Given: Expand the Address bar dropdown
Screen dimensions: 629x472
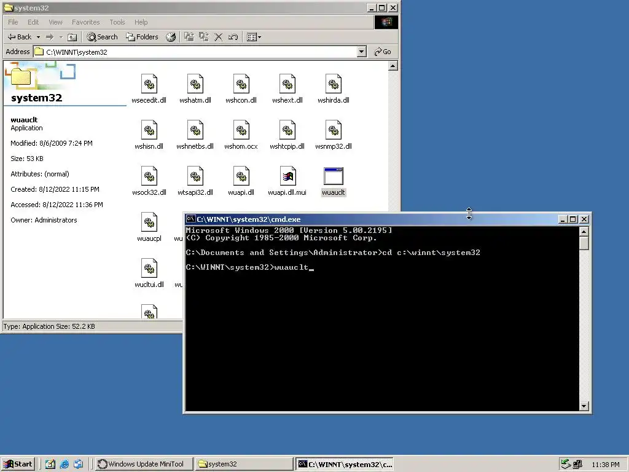Looking at the screenshot, I should pos(361,52).
